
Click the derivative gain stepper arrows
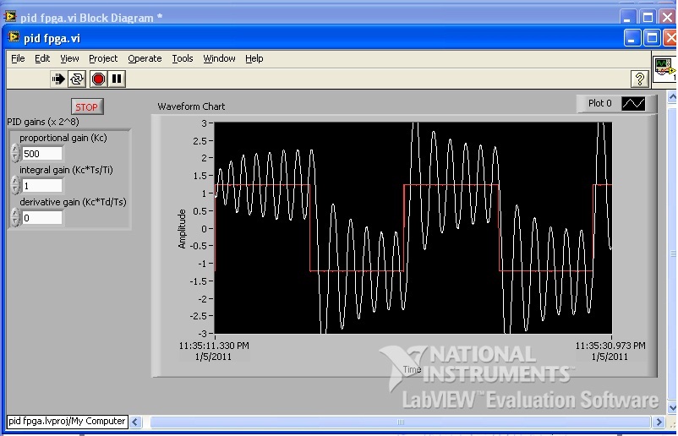coord(15,217)
